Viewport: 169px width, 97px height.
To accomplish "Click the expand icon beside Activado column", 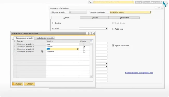I will point(91,41).
